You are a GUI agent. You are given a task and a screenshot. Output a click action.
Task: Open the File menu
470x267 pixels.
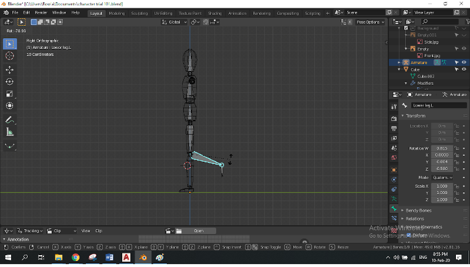point(15,12)
